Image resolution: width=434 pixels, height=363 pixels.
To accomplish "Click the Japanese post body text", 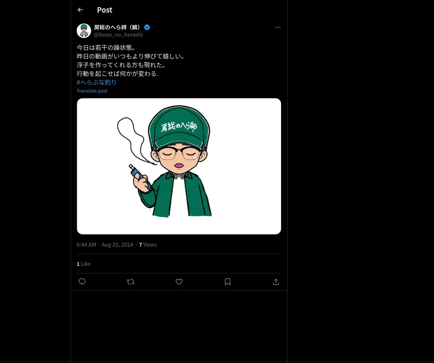I will click(131, 61).
